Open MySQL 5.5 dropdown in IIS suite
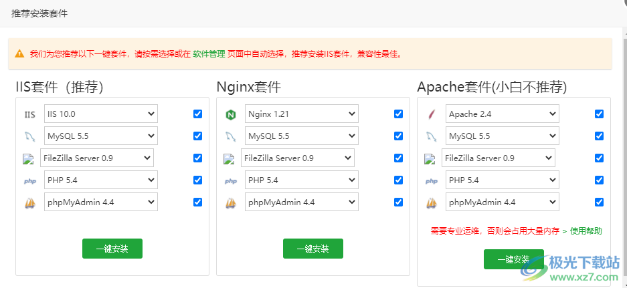 [101, 136]
